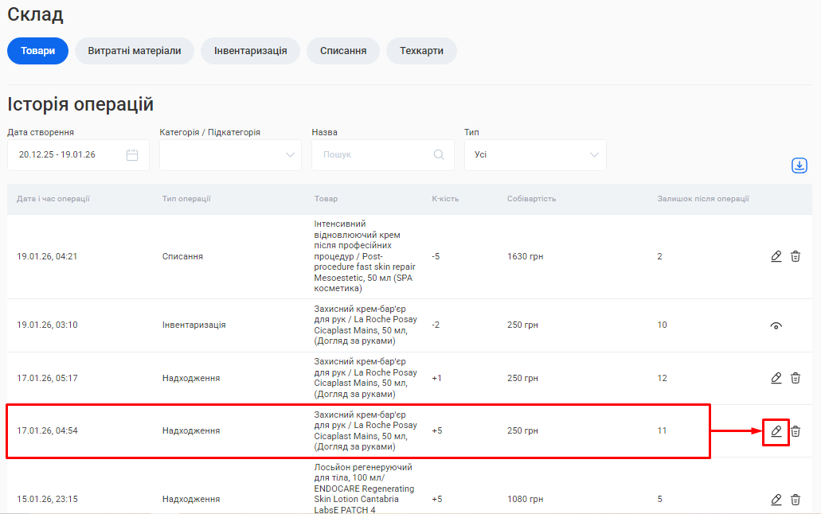Select the Техкарти tab
821x514 pixels.
tap(421, 51)
